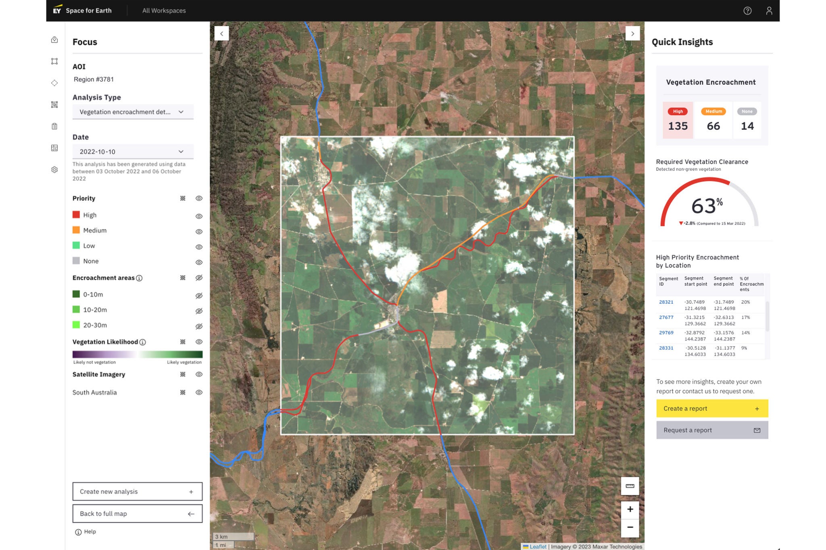Hide the High priority layer
The height and width of the screenshot is (550, 826).
coord(199,216)
